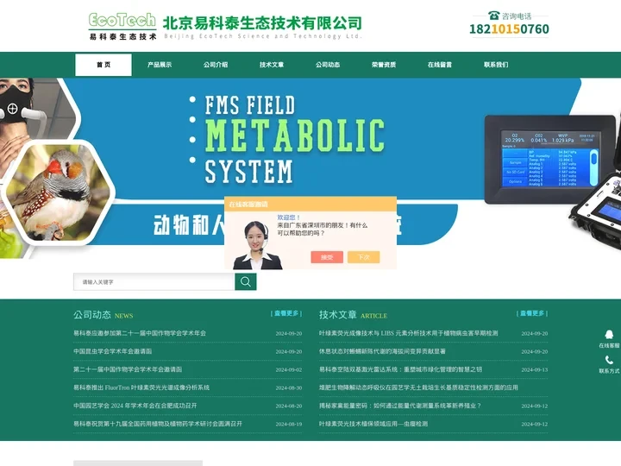Open article 易科泰空陆双基激光雷达系统
Image resolution: width=621 pixels, height=466 pixels.
[400, 369]
